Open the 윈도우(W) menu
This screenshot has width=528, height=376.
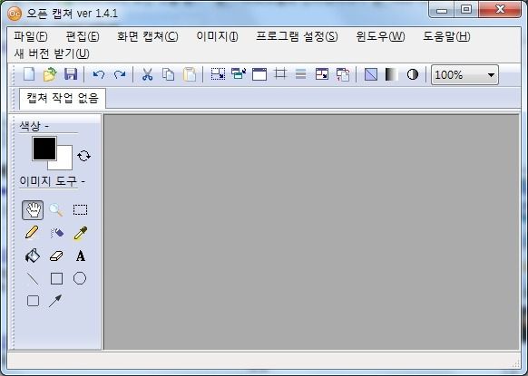tap(380, 36)
